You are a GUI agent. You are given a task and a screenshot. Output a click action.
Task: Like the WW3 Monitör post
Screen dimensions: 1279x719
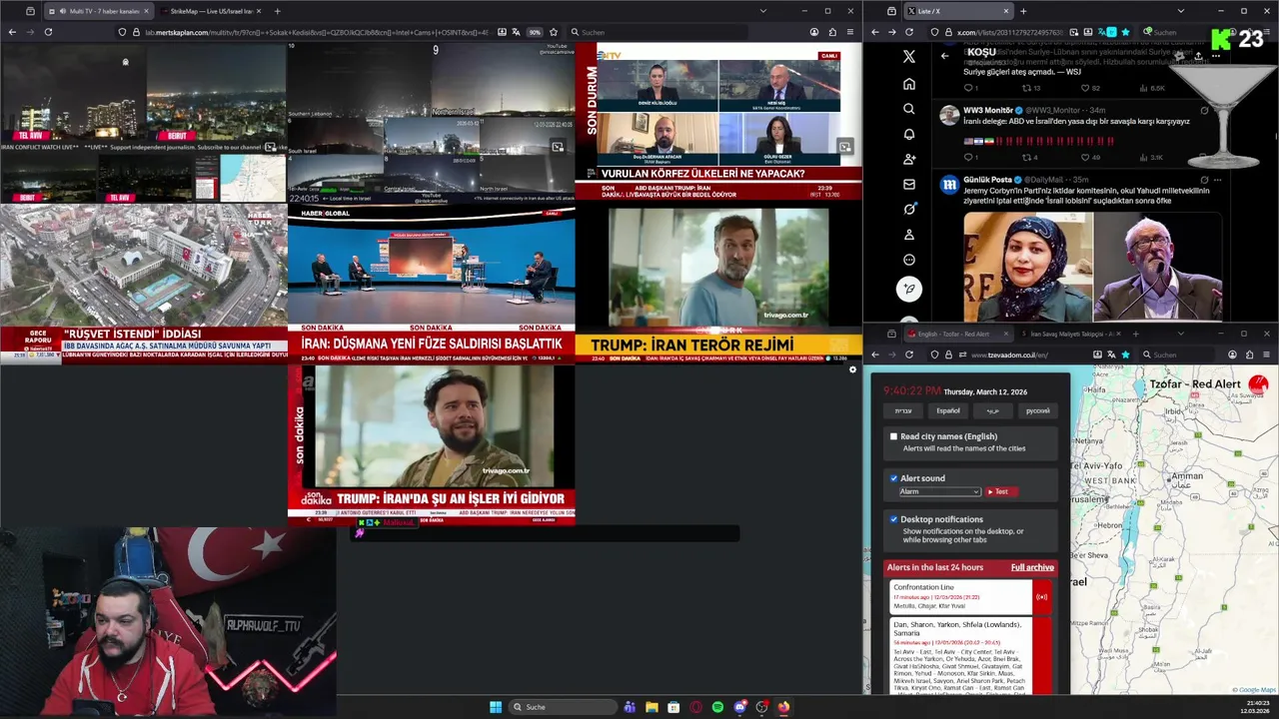(x=1083, y=157)
